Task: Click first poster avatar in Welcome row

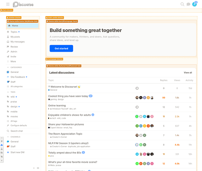Action: click(137, 88)
